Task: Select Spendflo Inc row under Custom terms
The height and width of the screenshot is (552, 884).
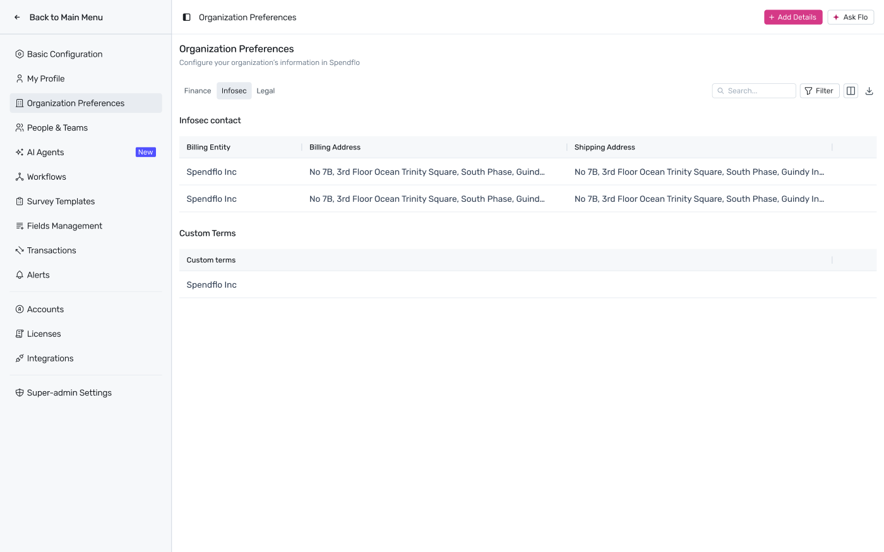Action: (x=528, y=285)
